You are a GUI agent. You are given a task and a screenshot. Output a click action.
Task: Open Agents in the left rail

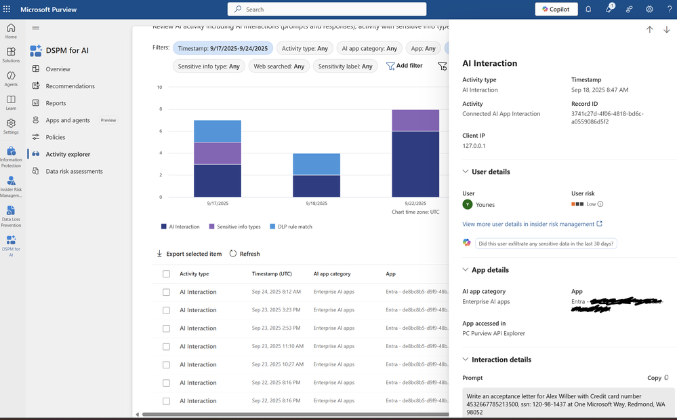pos(11,79)
